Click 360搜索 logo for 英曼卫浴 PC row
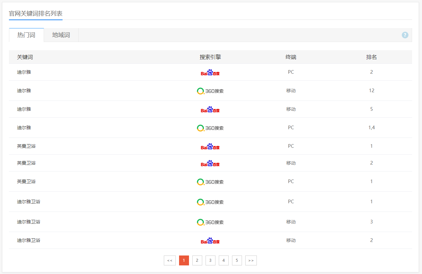 click(x=210, y=182)
